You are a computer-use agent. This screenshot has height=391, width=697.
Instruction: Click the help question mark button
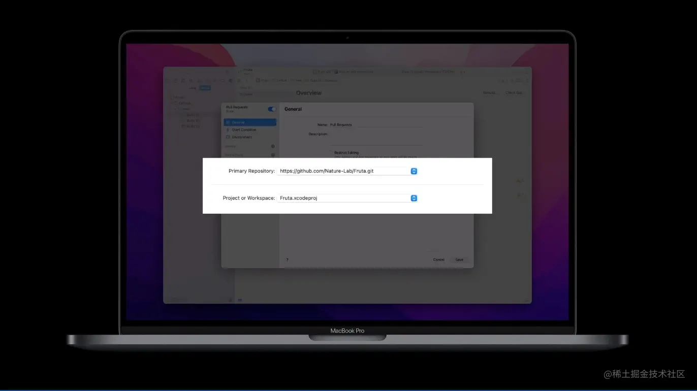click(287, 259)
